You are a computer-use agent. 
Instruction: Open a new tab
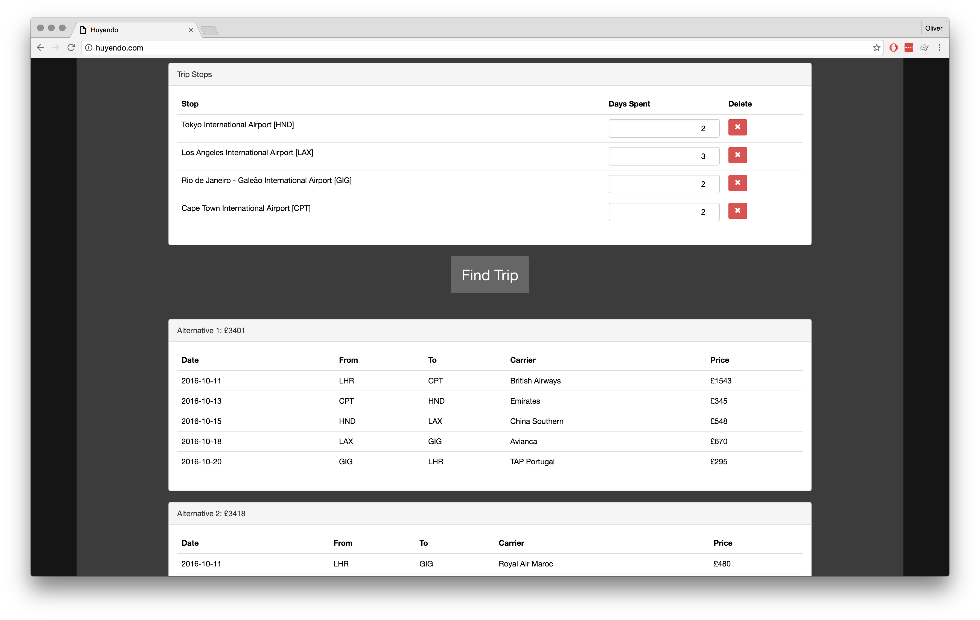(210, 31)
